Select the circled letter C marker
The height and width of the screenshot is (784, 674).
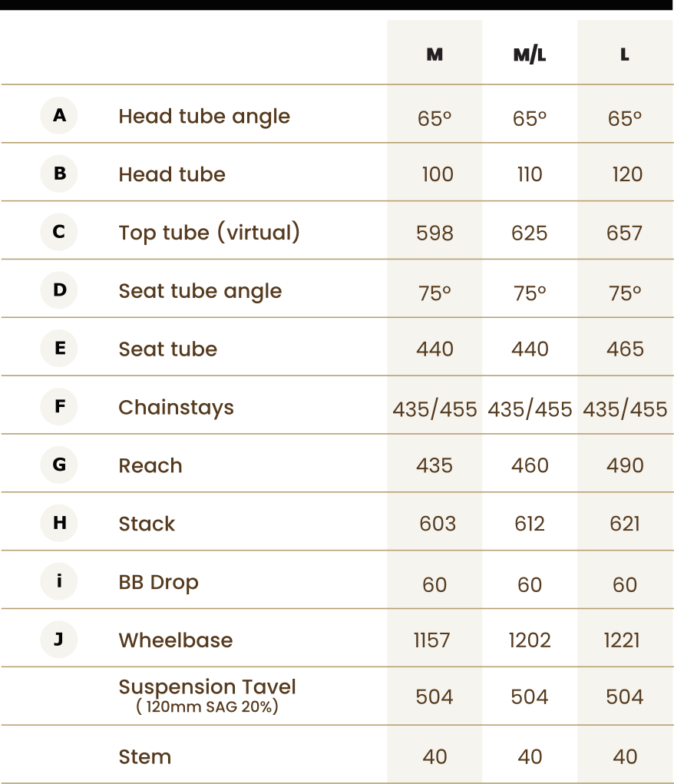click(59, 232)
